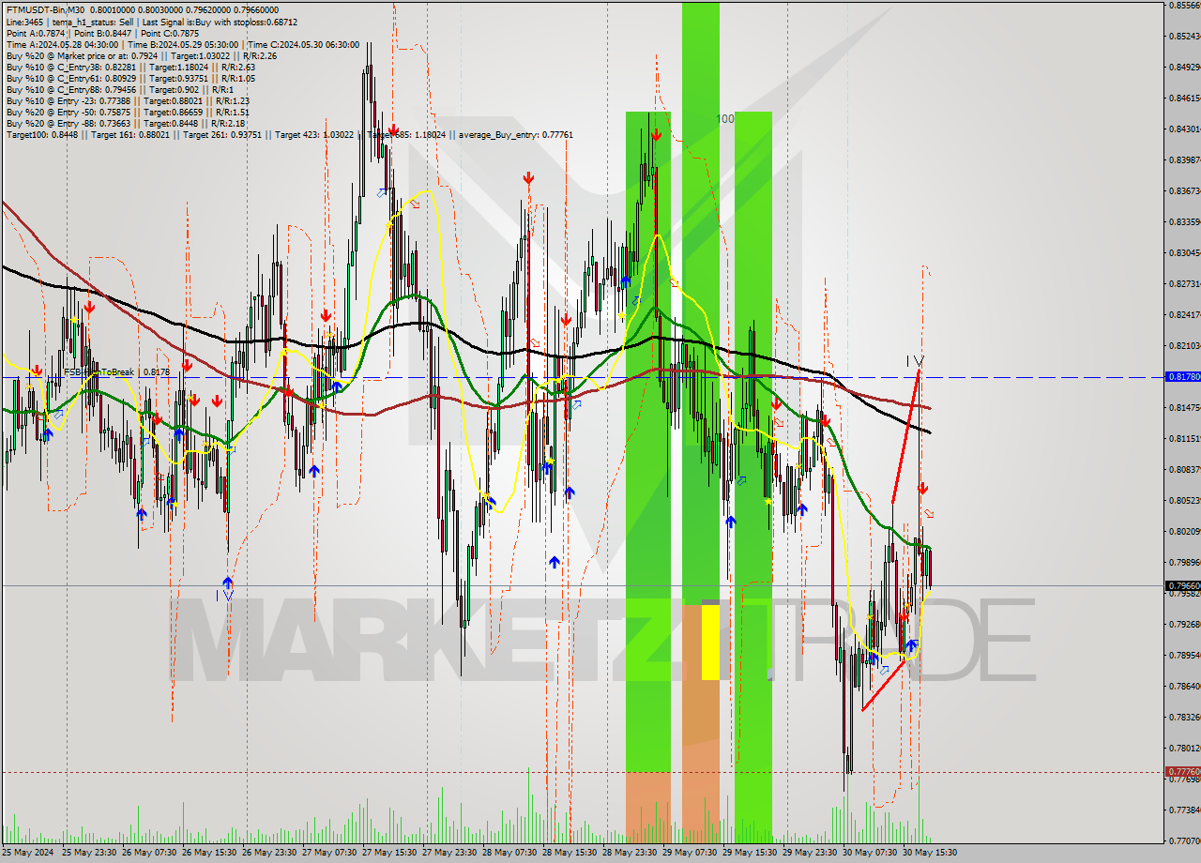1201x863 pixels.
Task: Click the 0.83987 price axis label
Action: pyautogui.click(x=1184, y=160)
